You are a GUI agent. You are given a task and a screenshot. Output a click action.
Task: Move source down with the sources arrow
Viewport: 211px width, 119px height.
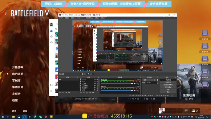(93, 93)
